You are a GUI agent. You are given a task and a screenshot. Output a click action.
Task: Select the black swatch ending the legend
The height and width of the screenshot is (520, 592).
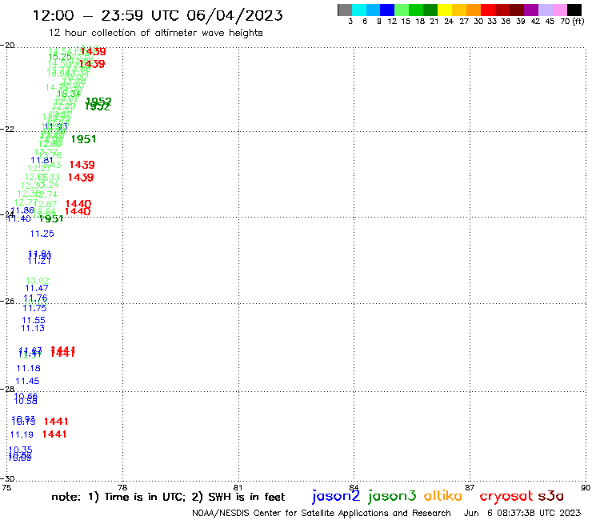point(574,10)
